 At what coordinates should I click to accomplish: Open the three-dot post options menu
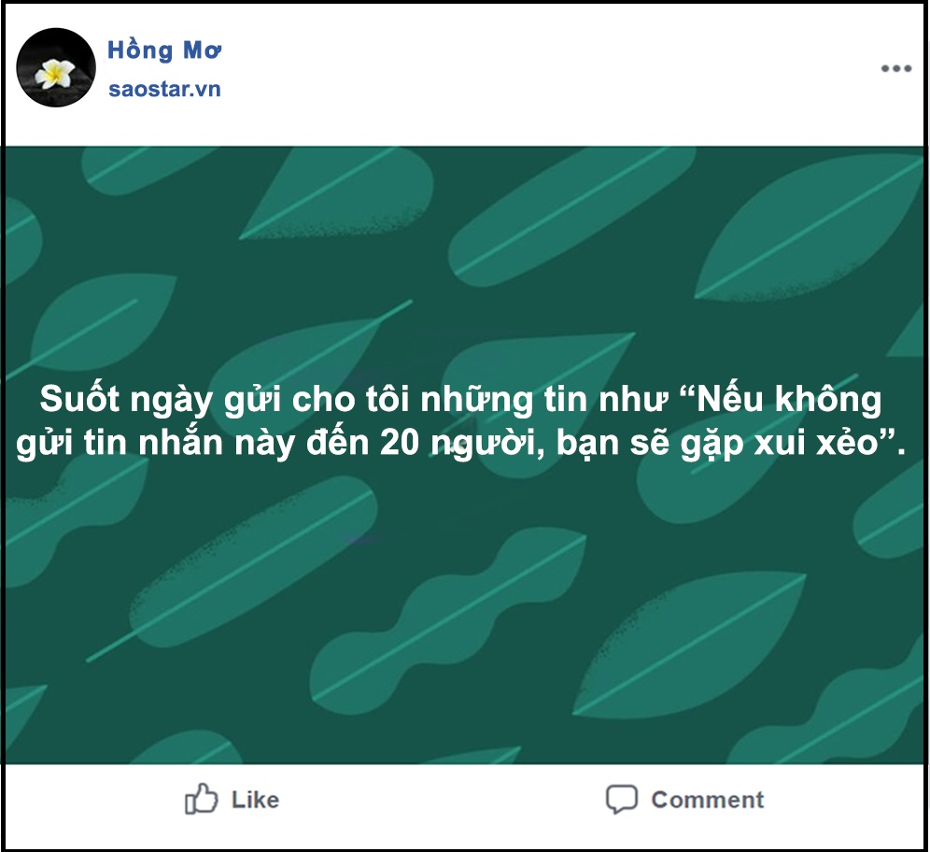point(895,69)
